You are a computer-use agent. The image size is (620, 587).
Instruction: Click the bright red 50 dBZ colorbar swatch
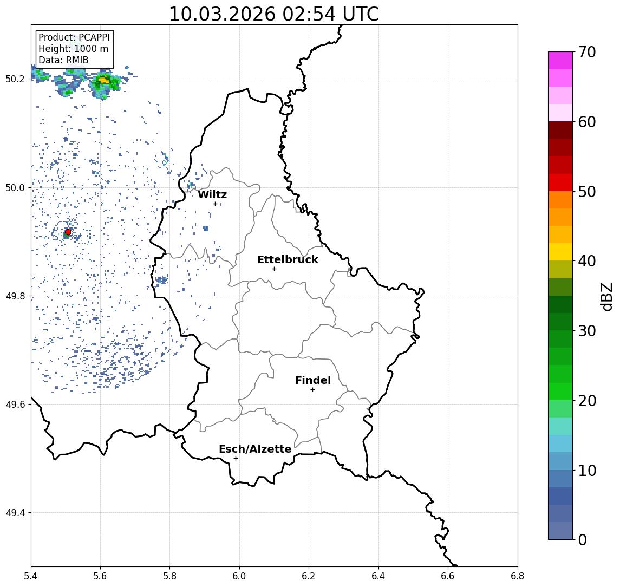pos(560,182)
